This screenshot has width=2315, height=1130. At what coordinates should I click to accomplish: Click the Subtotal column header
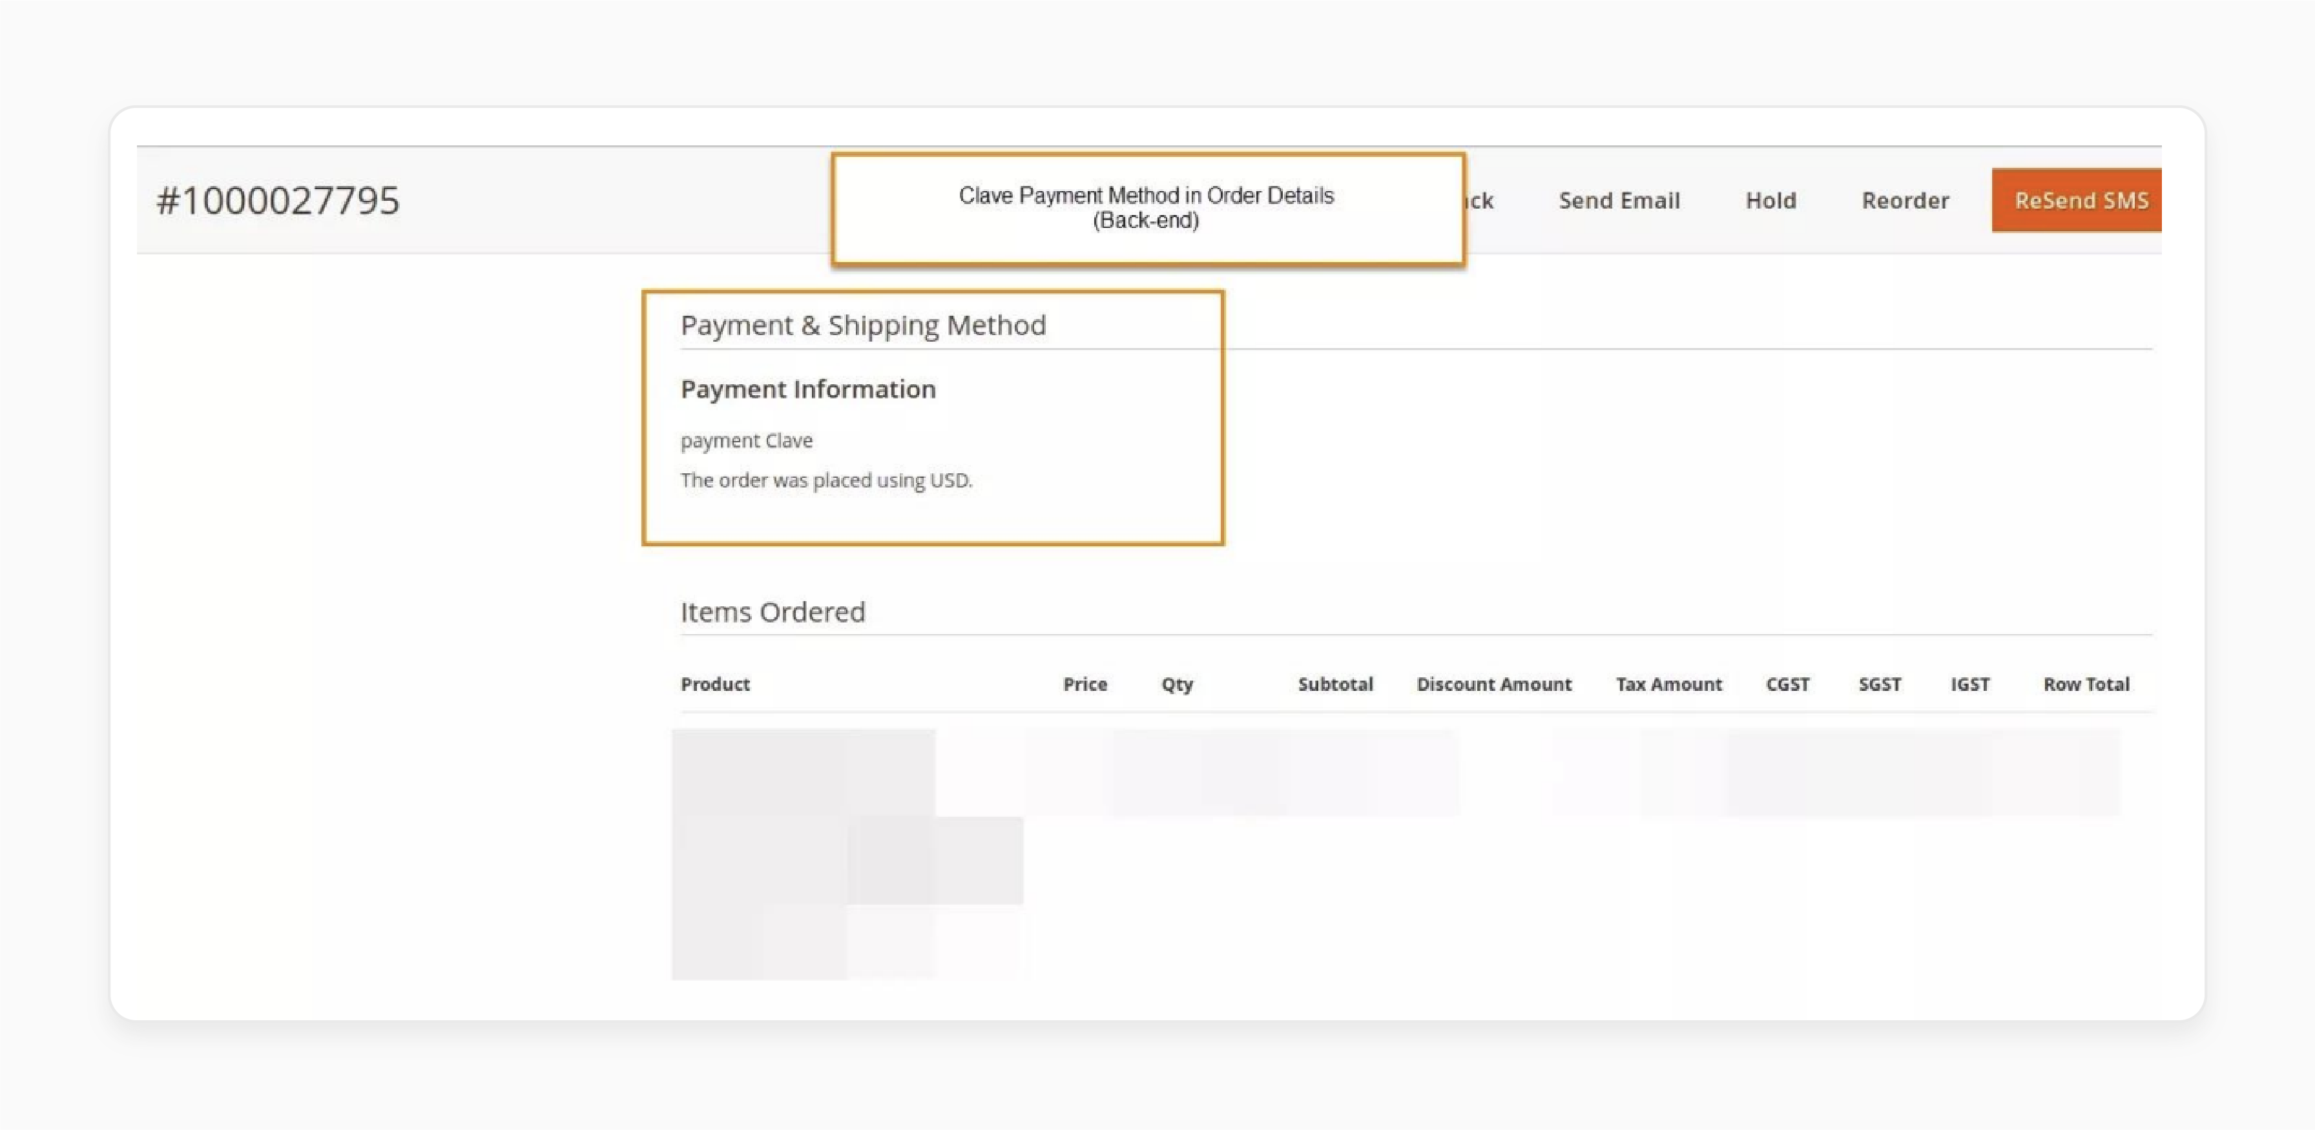(x=1334, y=684)
